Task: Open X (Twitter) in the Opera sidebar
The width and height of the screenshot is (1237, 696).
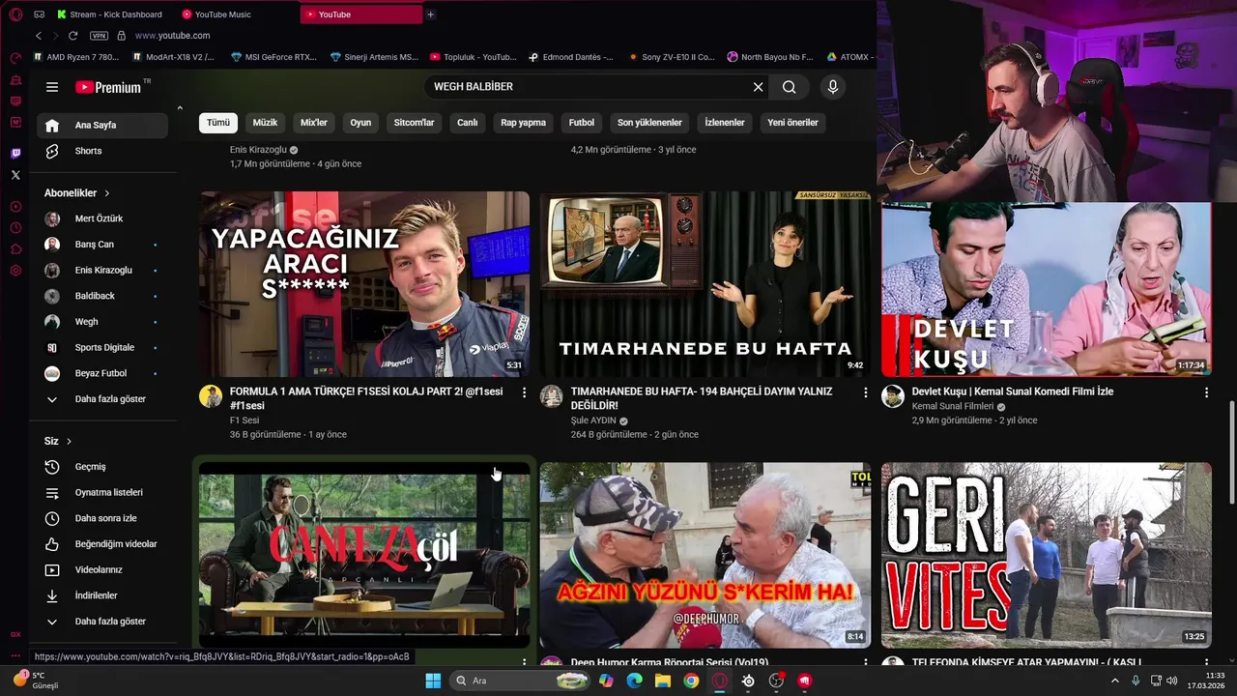Action: coord(15,175)
